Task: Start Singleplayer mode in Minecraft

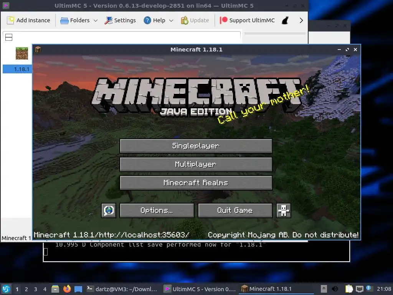Action: point(196,146)
